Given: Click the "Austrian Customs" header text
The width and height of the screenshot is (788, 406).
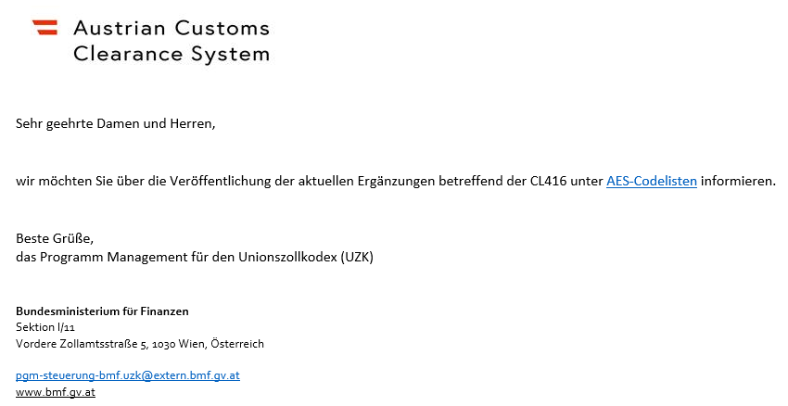Looking at the screenshot, I should (x=172, y=28).
